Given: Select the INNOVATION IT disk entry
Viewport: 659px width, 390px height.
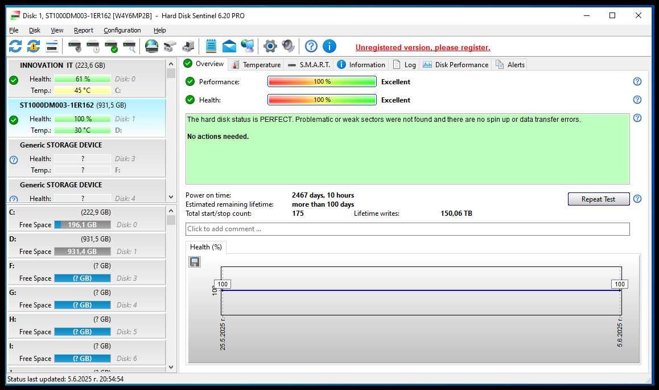Looking at the screenshot, I should [x=87, y=78].
